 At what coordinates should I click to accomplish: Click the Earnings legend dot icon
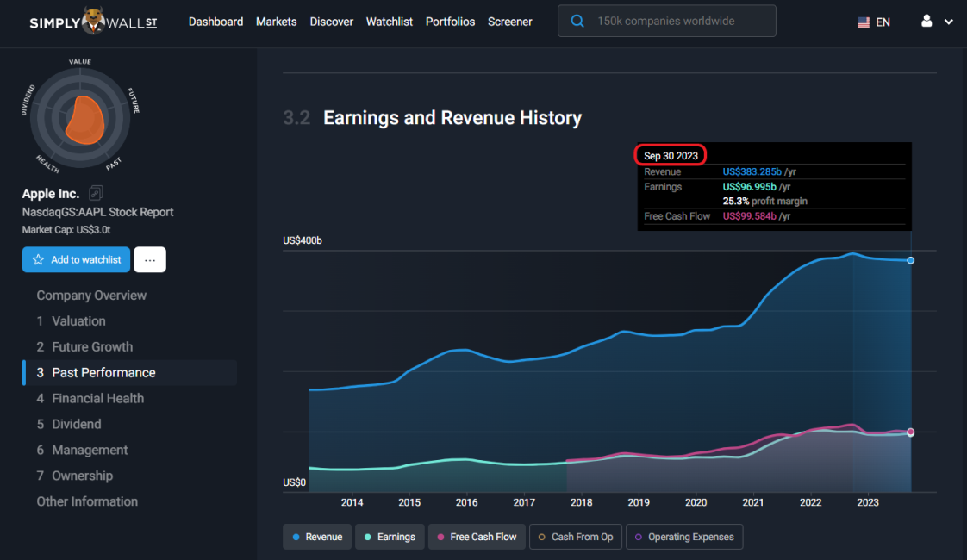click(x=368, y=536)
